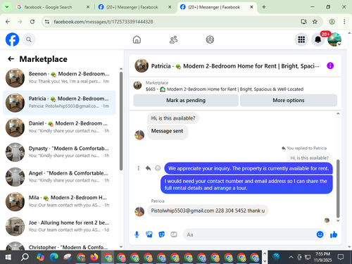Open more options dots beside sent message
Screen dimensions: 352x264
coord(139,168)
